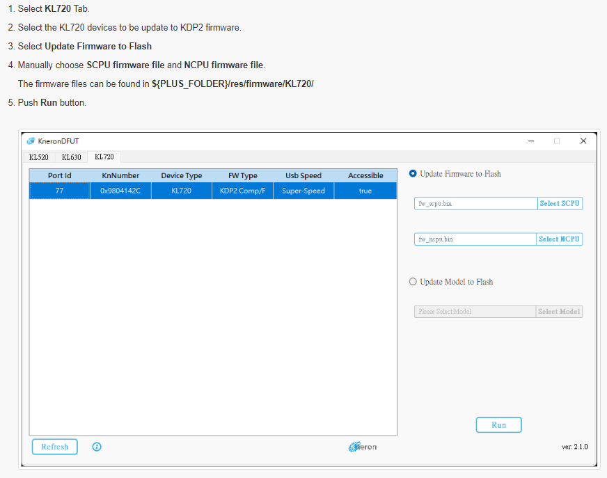607x478 pixels.
Task: Maximize the KneronDFUT window
Action: 557,141
